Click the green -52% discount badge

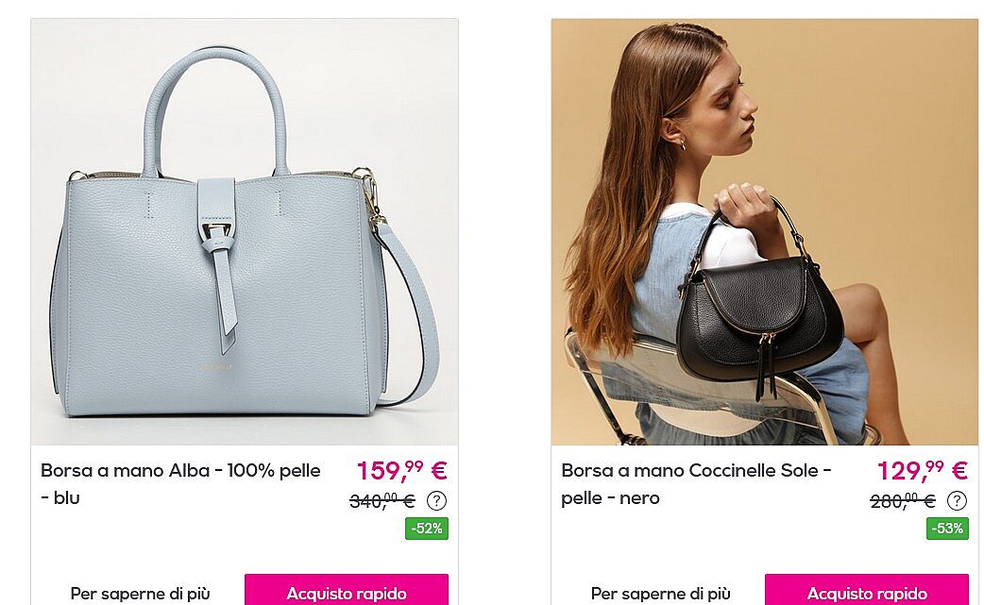click(x=427, y=529)
